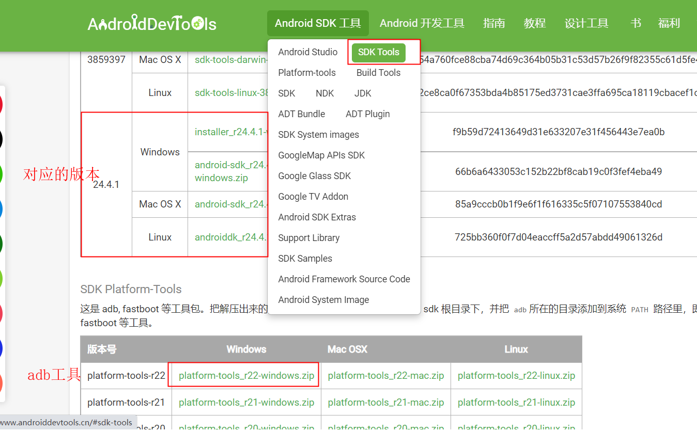
Task: Download platform-tools_r22-mac.zip
Action: point(386,376)
